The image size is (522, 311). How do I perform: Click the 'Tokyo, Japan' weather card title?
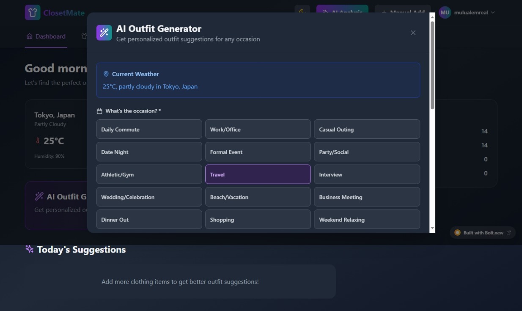click(55, 115)
